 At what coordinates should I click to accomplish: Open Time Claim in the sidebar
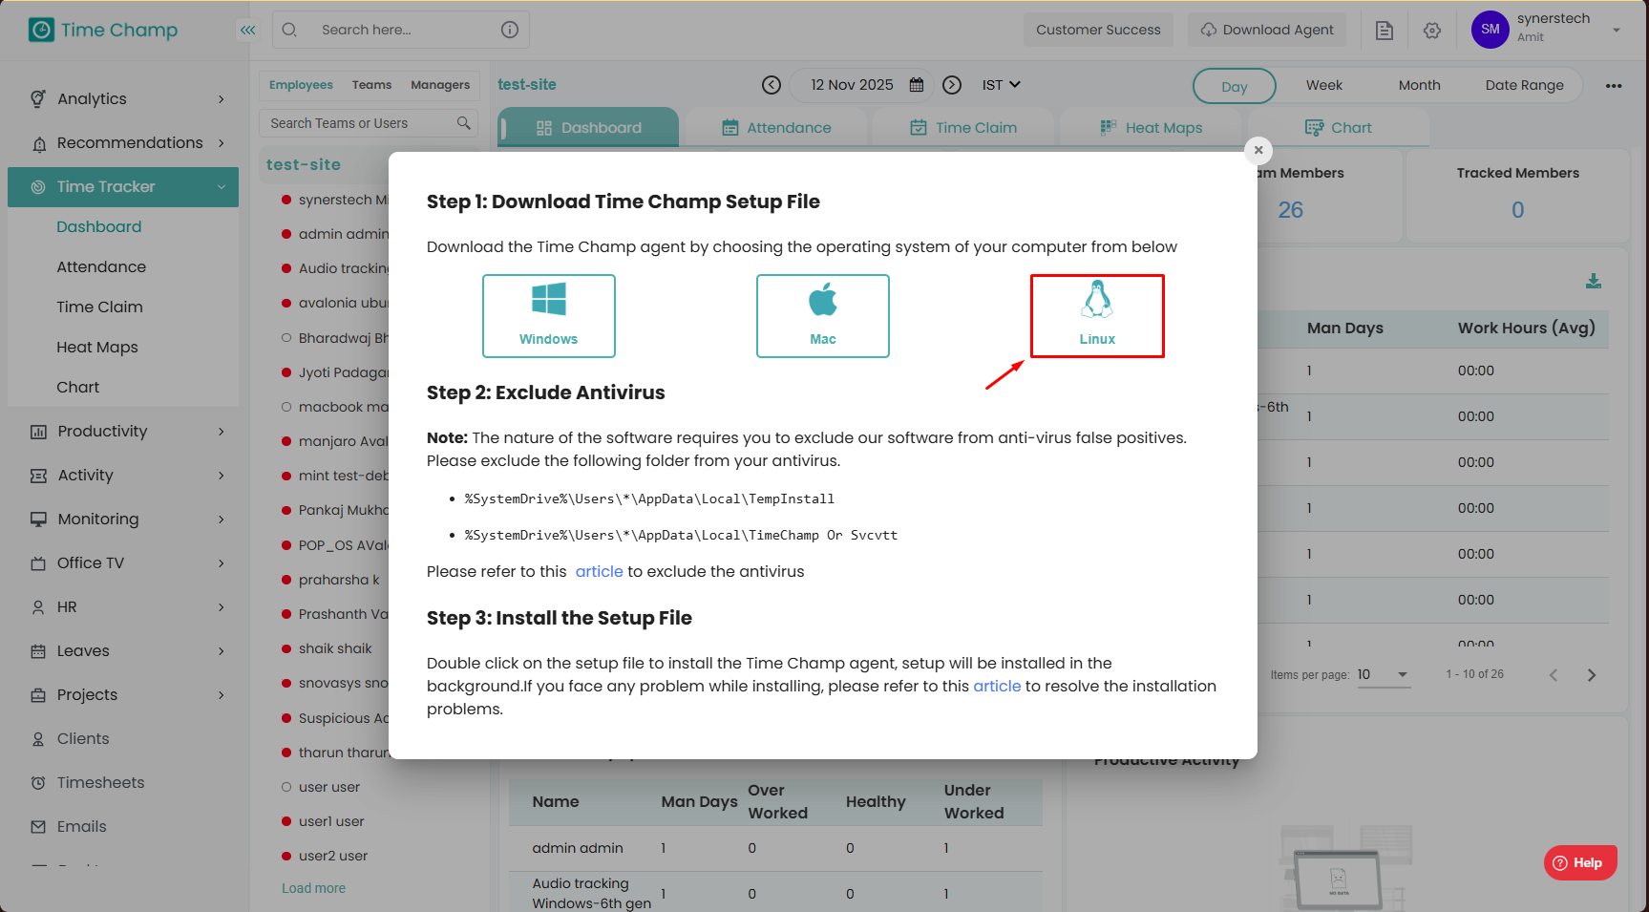99,307
